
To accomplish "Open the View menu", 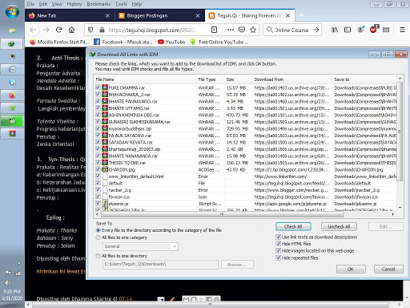I will point(57,4).
